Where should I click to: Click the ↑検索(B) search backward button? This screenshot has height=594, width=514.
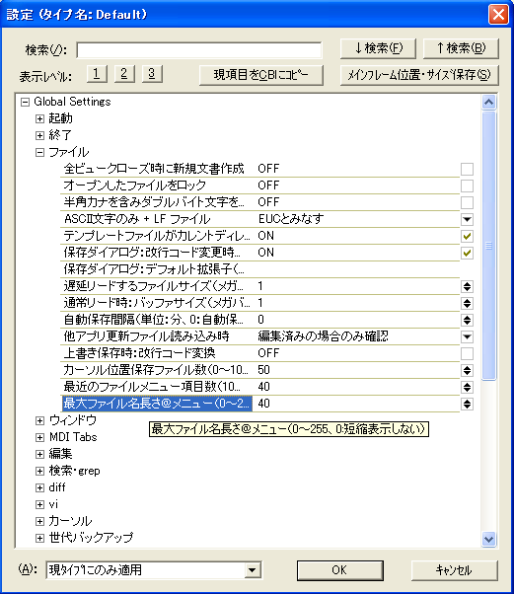tap(461, 48)
